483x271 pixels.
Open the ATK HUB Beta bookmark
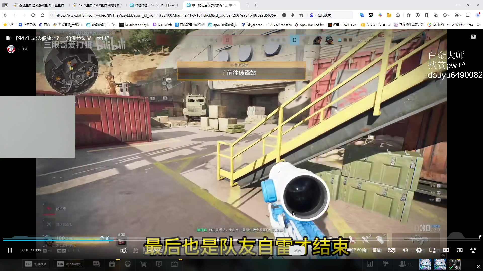pos(460,25)
